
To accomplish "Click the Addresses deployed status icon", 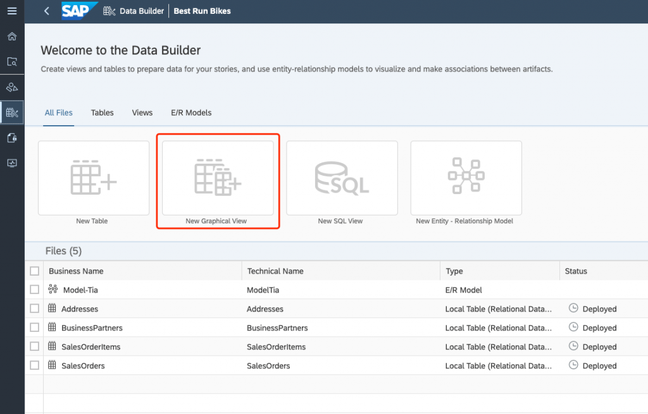I will (573, 308).
